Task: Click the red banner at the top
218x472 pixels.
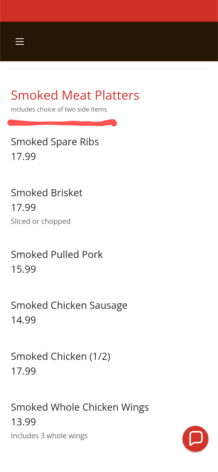Action: tap(109, 11)
